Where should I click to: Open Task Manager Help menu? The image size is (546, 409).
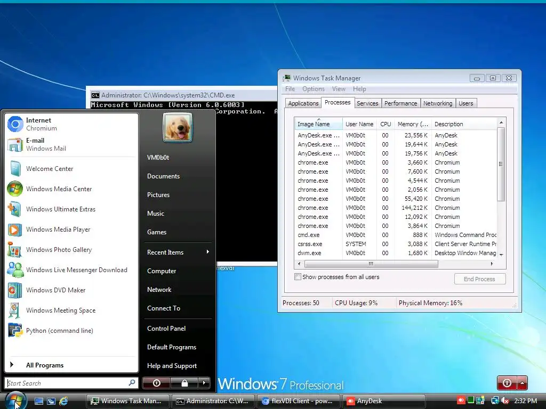pos(359,89)
